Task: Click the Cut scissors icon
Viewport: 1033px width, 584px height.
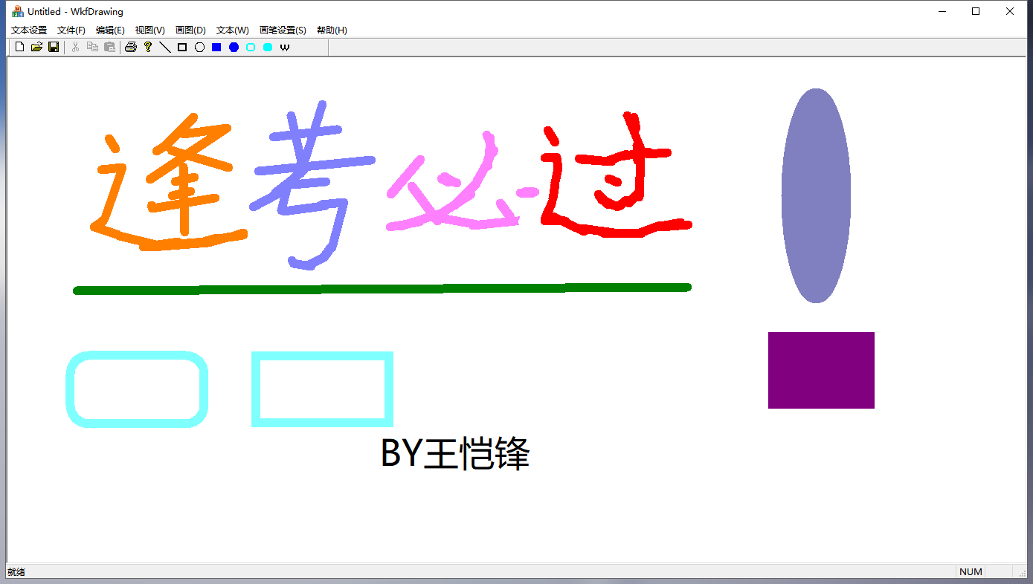Action: (x=75, y=48)
